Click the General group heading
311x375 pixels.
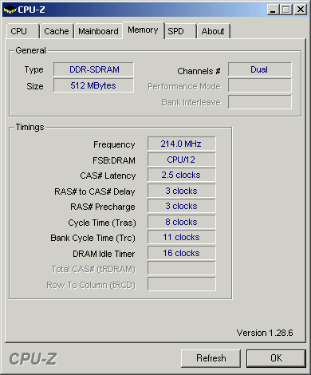tap(30, 50)
